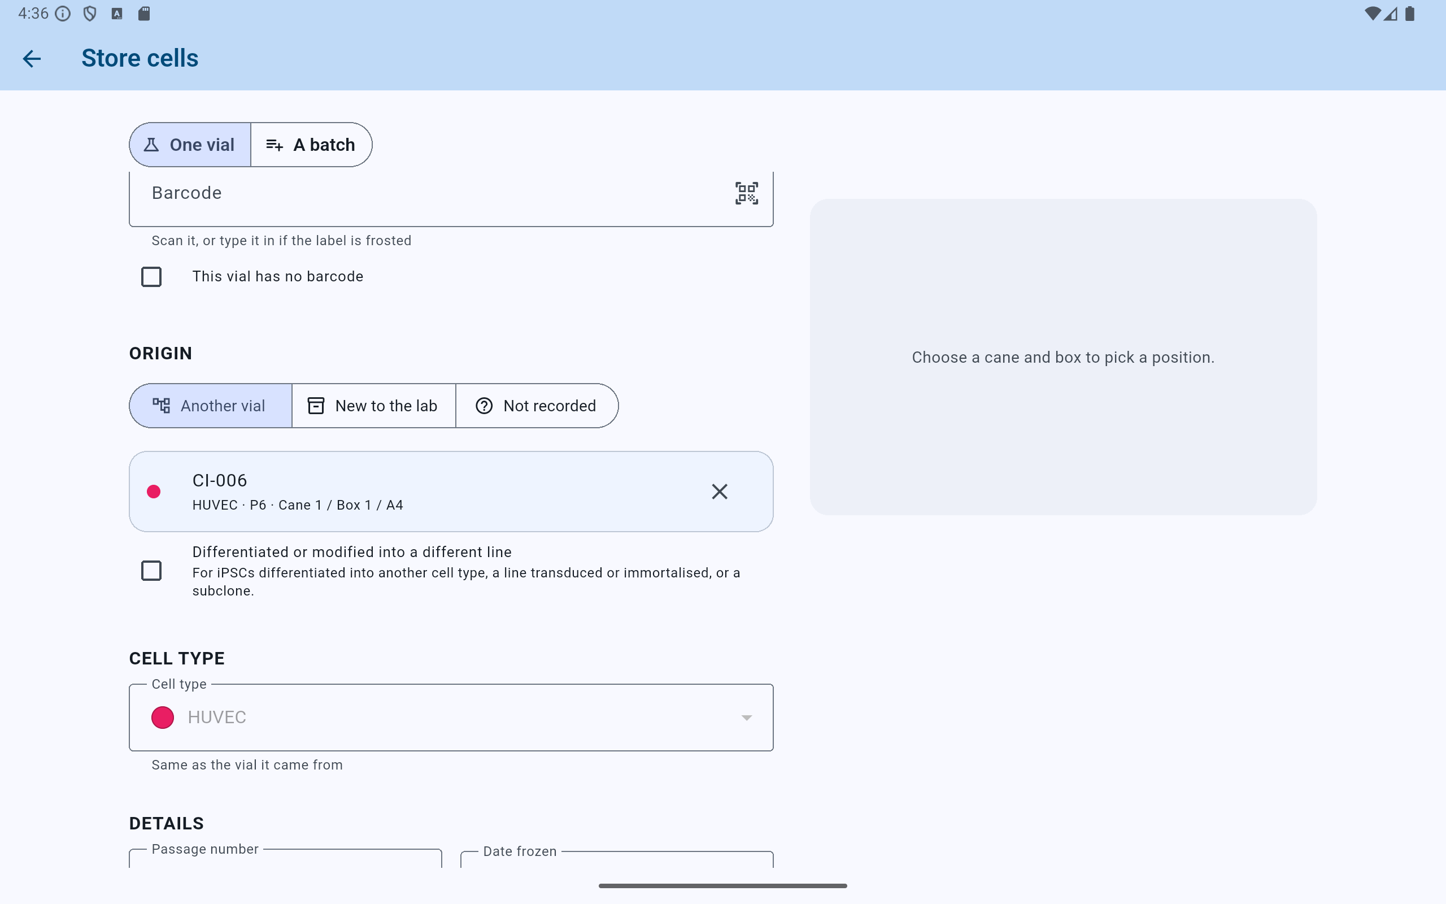Image resolution: width=1446 pixels, height=904 pixels.
Task: Open the CI-006 source vial card
Action: point(451,492)
